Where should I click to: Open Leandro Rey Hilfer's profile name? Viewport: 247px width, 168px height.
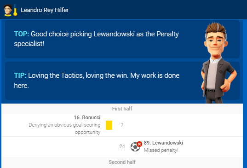coord(45,10)
